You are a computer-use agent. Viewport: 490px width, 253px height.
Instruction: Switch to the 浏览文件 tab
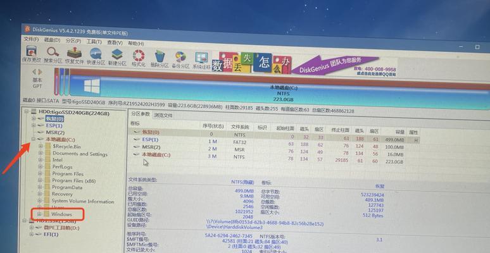point(163,115)
